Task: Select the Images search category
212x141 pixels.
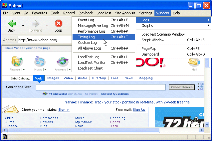Action: 53,78
